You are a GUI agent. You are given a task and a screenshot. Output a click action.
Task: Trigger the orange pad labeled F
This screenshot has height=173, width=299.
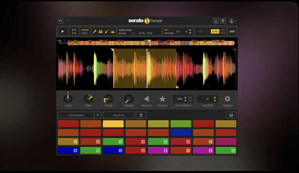coord(181,151)
